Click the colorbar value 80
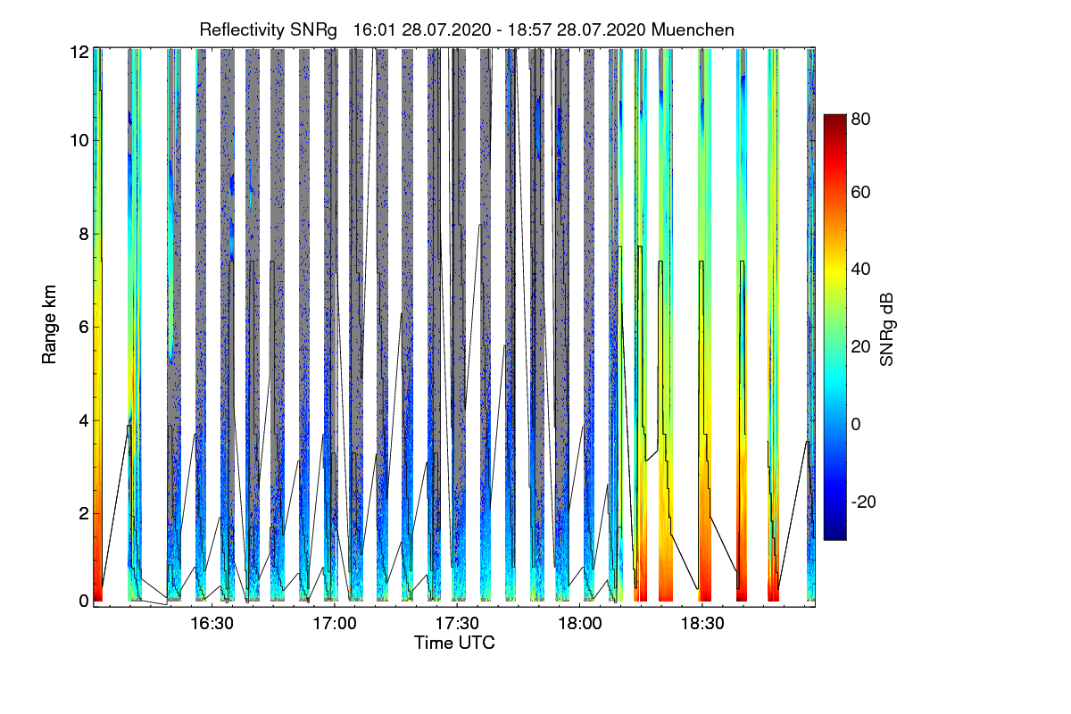Screen dimensions: 1071x714 (860, 120)
